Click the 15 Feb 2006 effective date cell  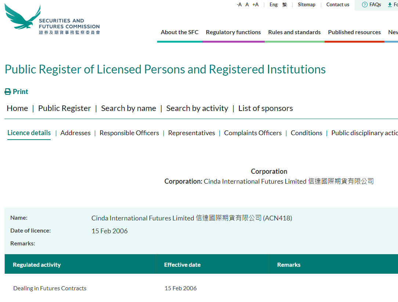pyautogui.click(x=181, y=288)
